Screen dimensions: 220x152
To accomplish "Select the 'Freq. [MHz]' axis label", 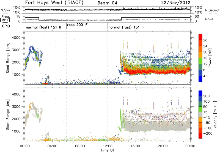I will tap(5, 18).
